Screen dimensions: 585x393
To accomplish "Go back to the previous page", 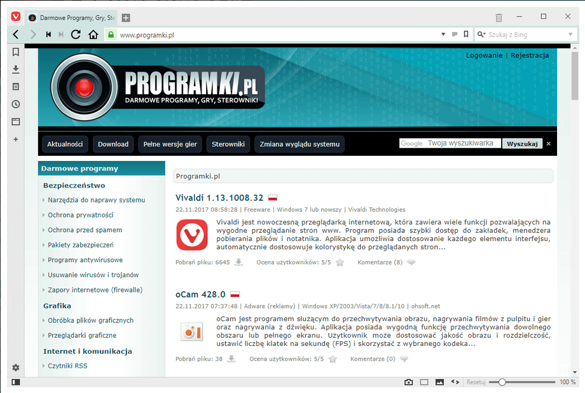I will click(16, 35).
